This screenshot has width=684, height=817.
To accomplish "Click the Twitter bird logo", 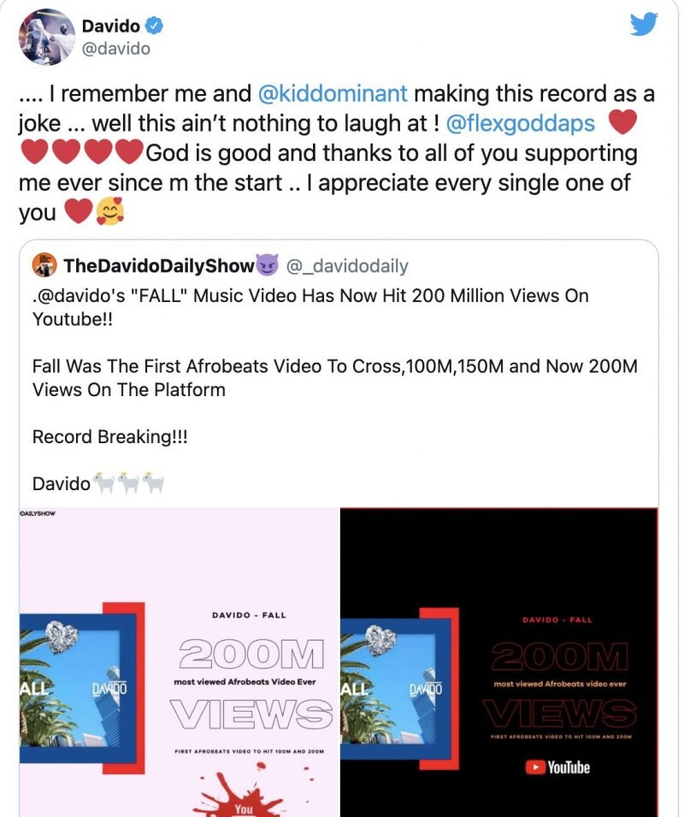I will 644,25.
